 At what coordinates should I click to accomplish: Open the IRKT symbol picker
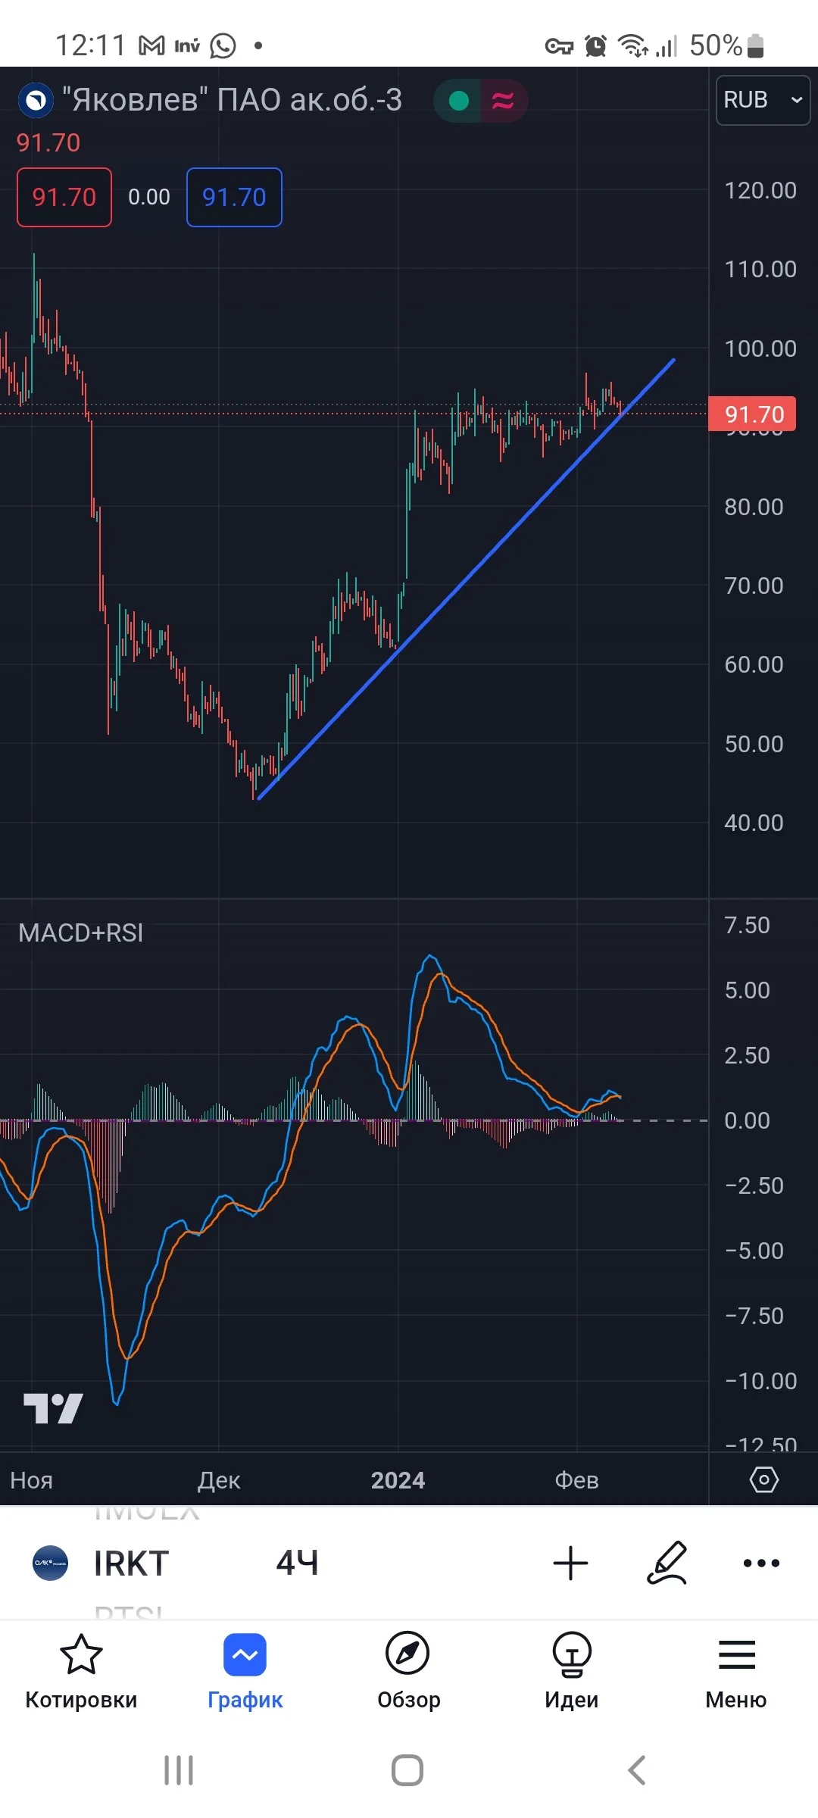[131, 1563]
